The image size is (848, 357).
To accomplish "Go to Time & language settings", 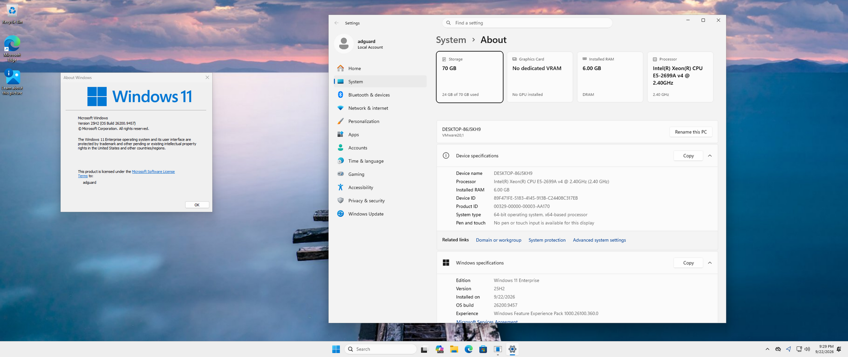I will (380, 161).
